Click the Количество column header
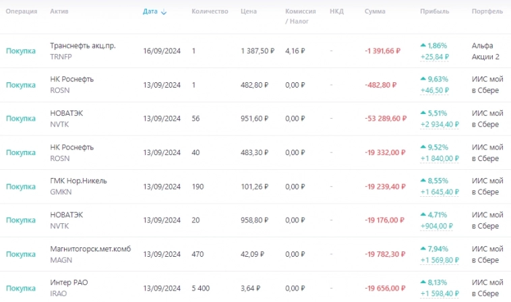The height and width of the screenshot is (302, 511). point(210,12)
